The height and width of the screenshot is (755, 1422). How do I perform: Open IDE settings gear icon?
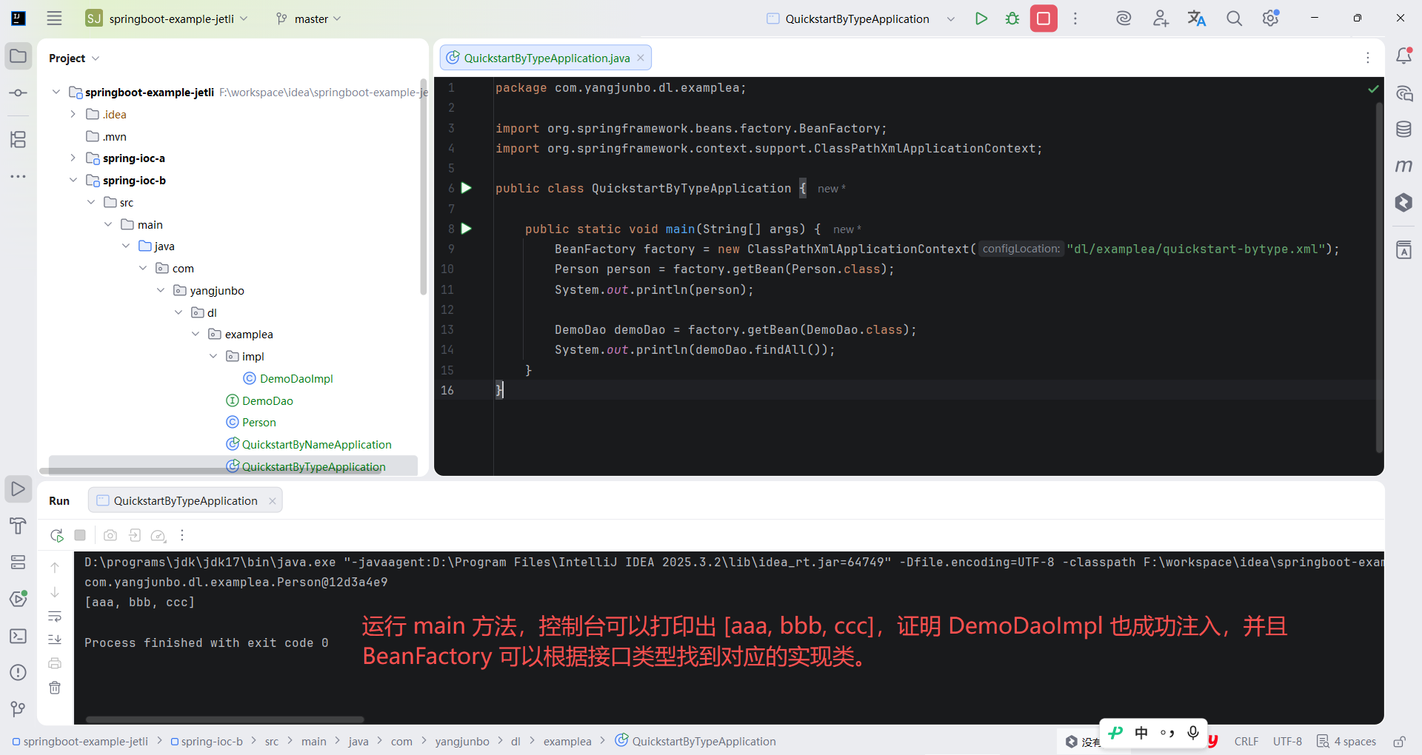1271,19
